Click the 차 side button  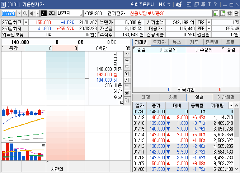(127, 80)
